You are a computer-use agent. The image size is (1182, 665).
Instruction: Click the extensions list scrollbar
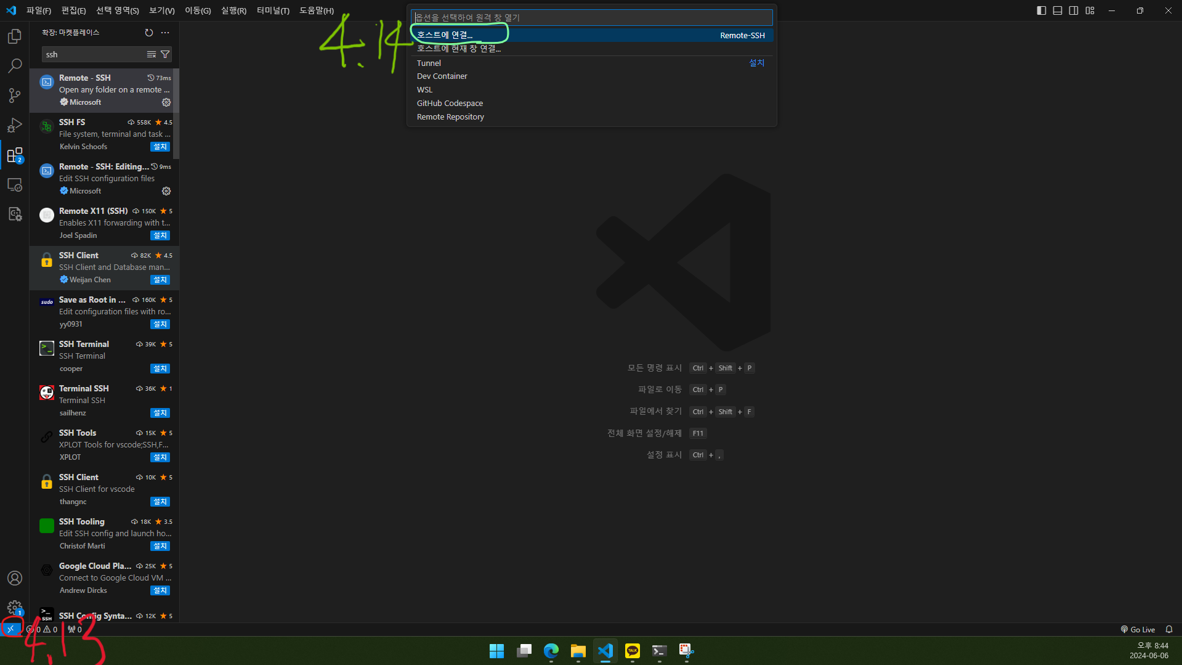click(x=177, y=113)
